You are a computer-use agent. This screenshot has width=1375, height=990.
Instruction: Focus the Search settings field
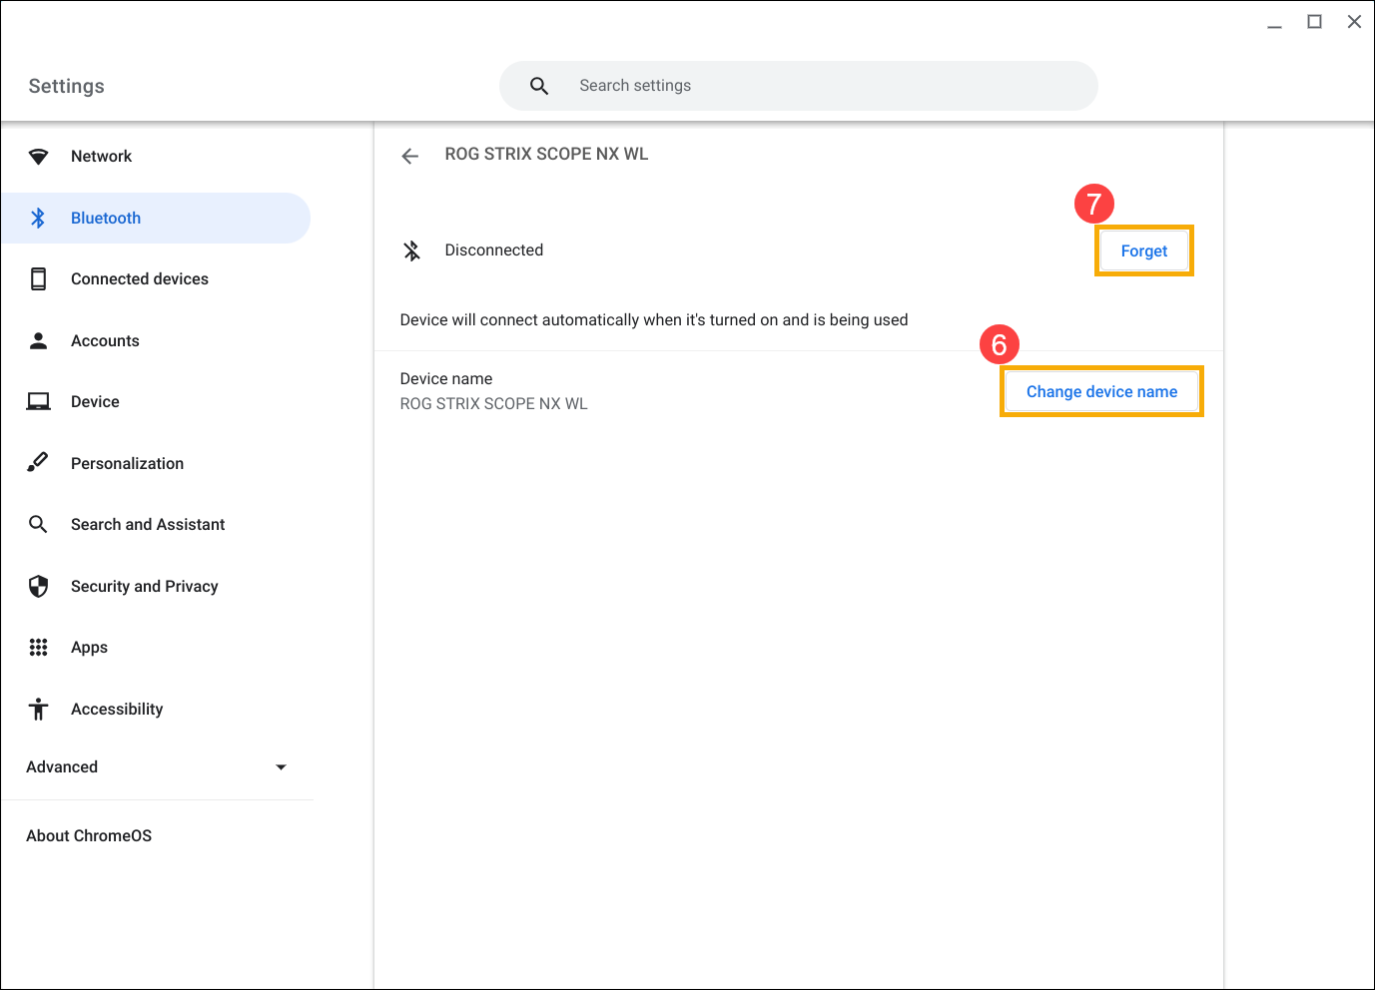click(x=799, y=86)
